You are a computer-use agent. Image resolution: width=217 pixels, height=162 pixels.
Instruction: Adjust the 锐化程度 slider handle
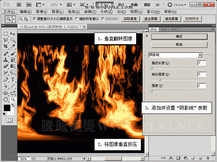[x=160, y=79]
